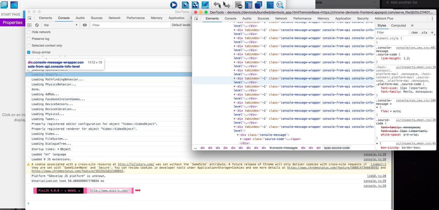Select the START PAGE tab
This screenshot has width=439, height=210.
(11, 14)
